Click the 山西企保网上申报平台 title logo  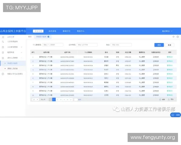click(x=13, y=31)
